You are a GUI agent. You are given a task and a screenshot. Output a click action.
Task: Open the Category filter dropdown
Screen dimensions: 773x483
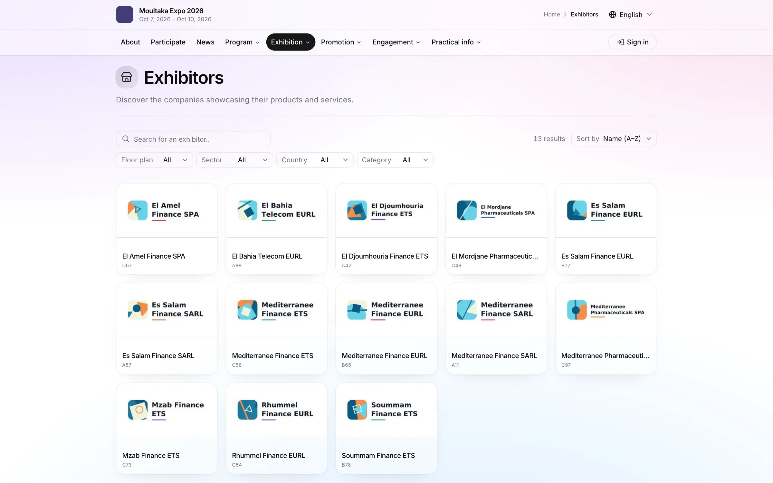click(395, 160)
